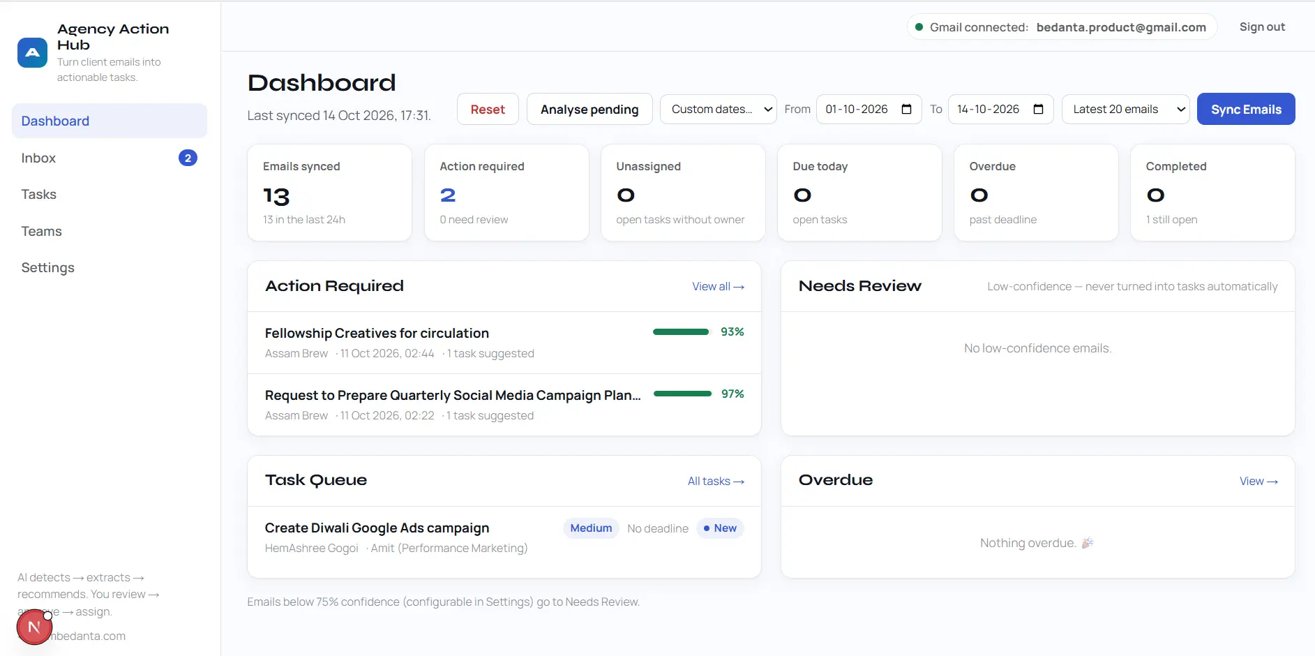Click the 93% confidence progress bar

681,331
